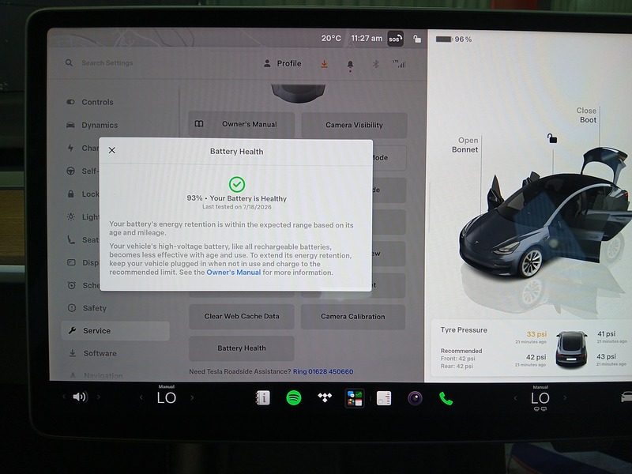Tap the green healthy checkmark icon

point(236,184)
